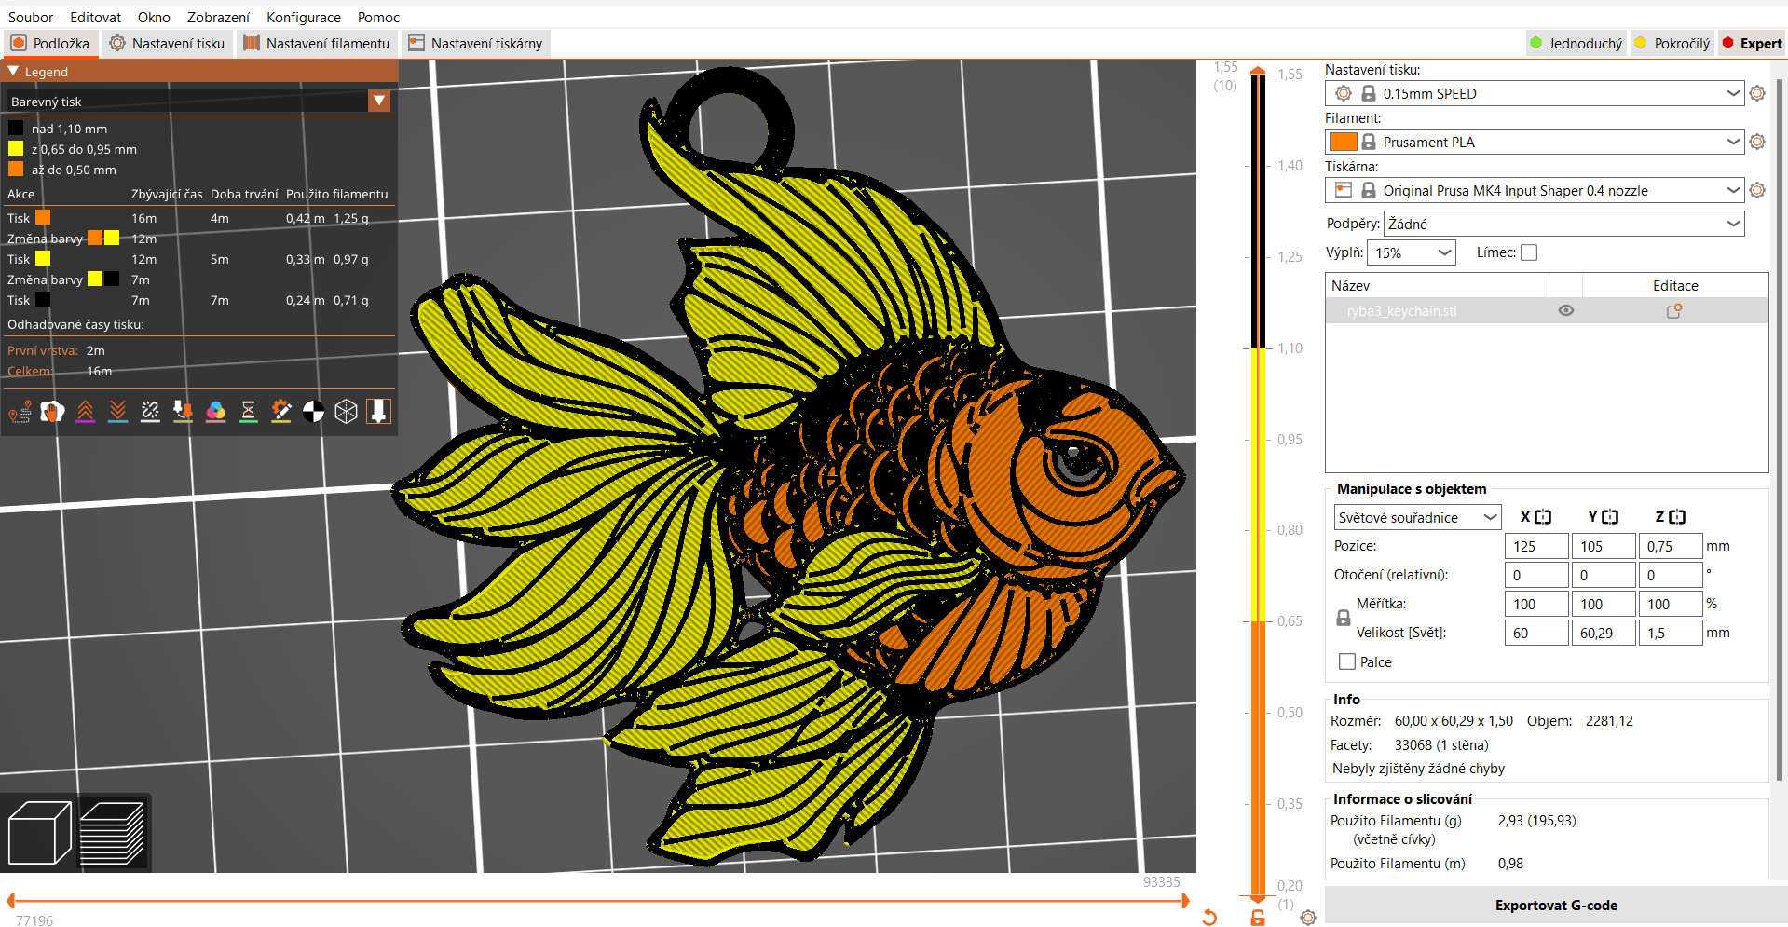The image size is (1788, 927).
Task: Click the lock icon below the layer slider
Action: tap(1257, 919)
